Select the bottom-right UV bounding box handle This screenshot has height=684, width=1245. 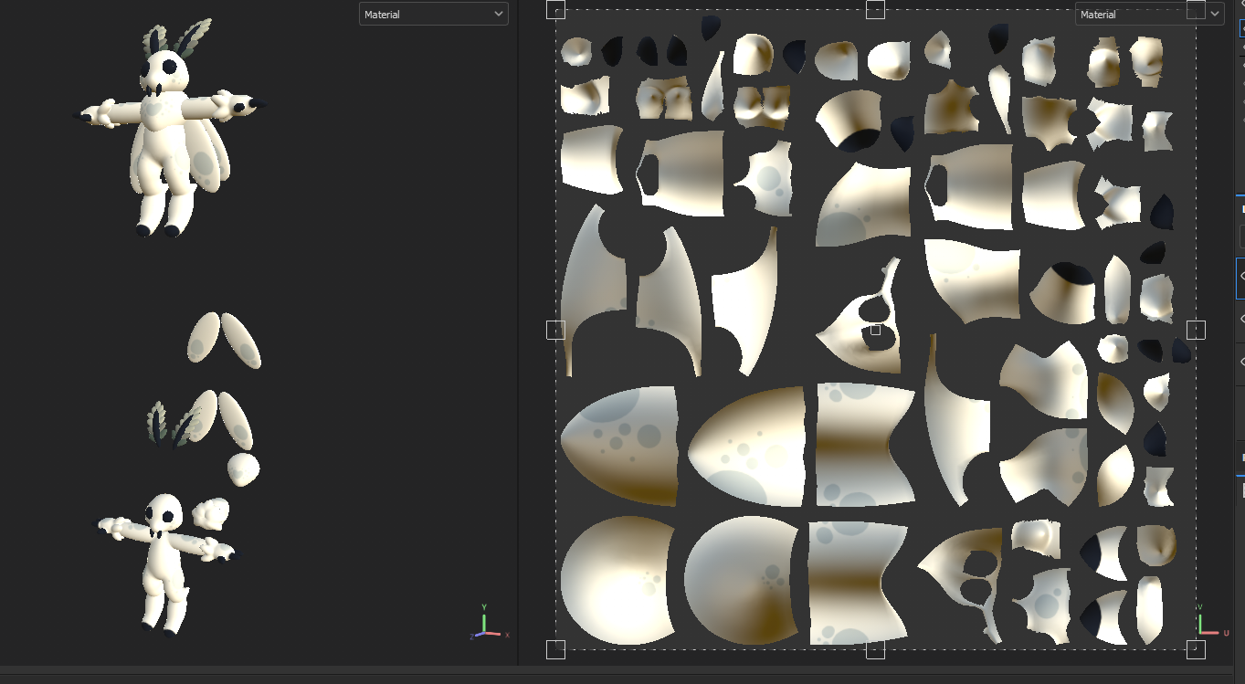click(x=1196, y=649)
